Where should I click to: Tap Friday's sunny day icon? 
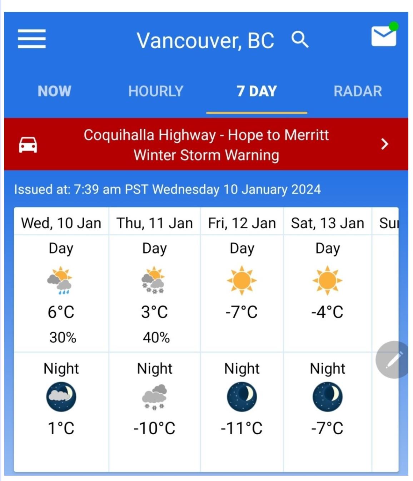[x=242, y=280]
